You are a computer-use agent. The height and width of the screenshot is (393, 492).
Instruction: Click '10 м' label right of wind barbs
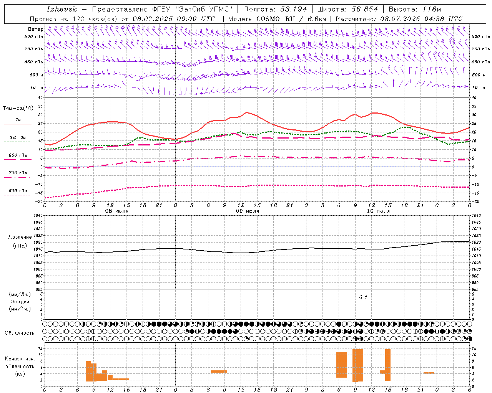[x=478, y=88]
